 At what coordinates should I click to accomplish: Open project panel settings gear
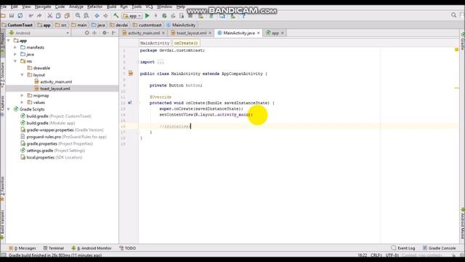pos(105,33)
